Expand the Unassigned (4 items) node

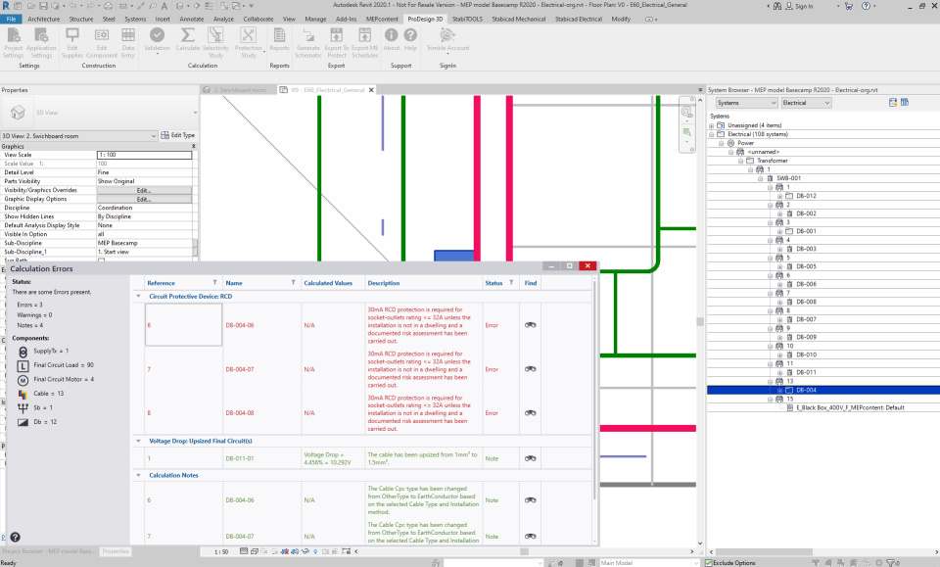coord(712,125)
